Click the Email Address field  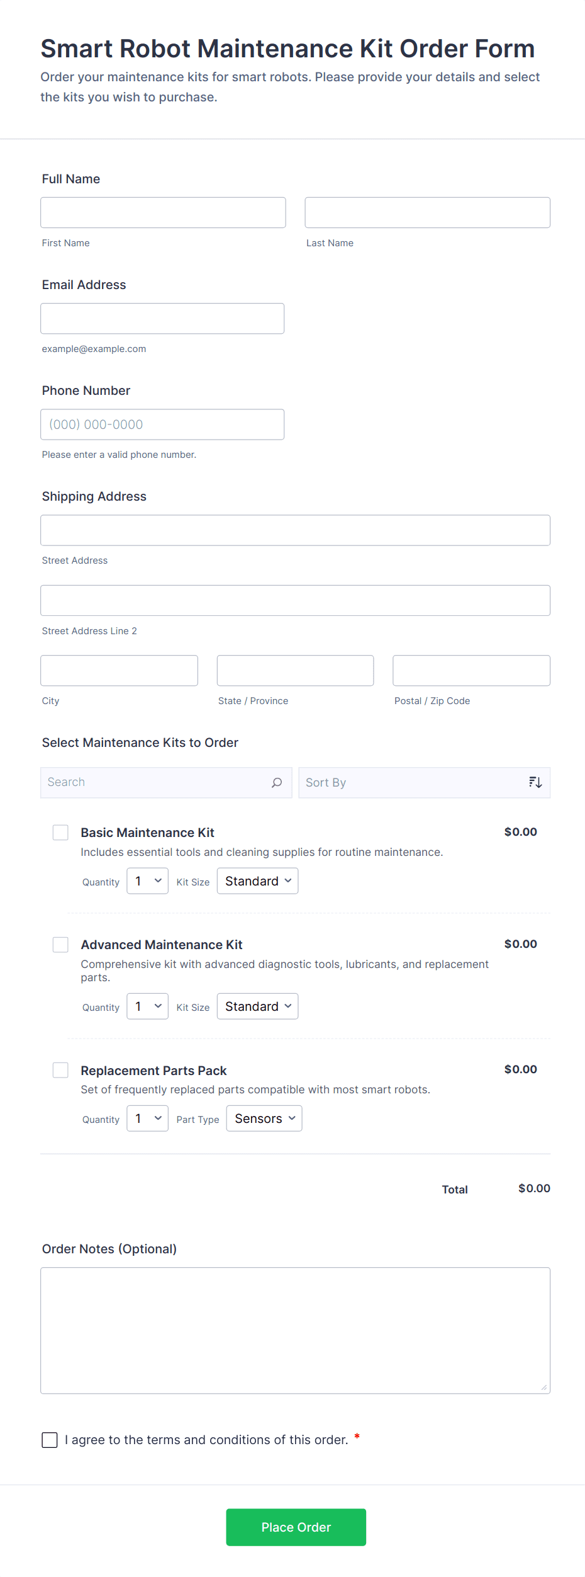pos(162,319)
